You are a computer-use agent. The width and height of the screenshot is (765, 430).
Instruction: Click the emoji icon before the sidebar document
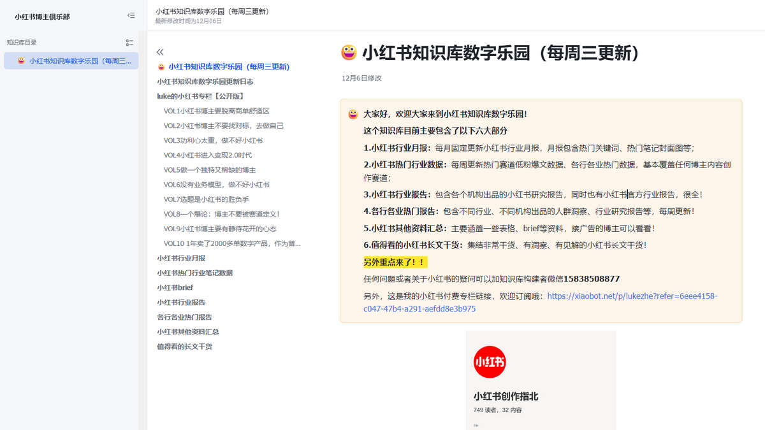(x=21, y=61)
